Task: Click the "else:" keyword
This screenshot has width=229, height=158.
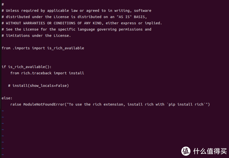Action: pyautogui.click(x=7, y=98)
